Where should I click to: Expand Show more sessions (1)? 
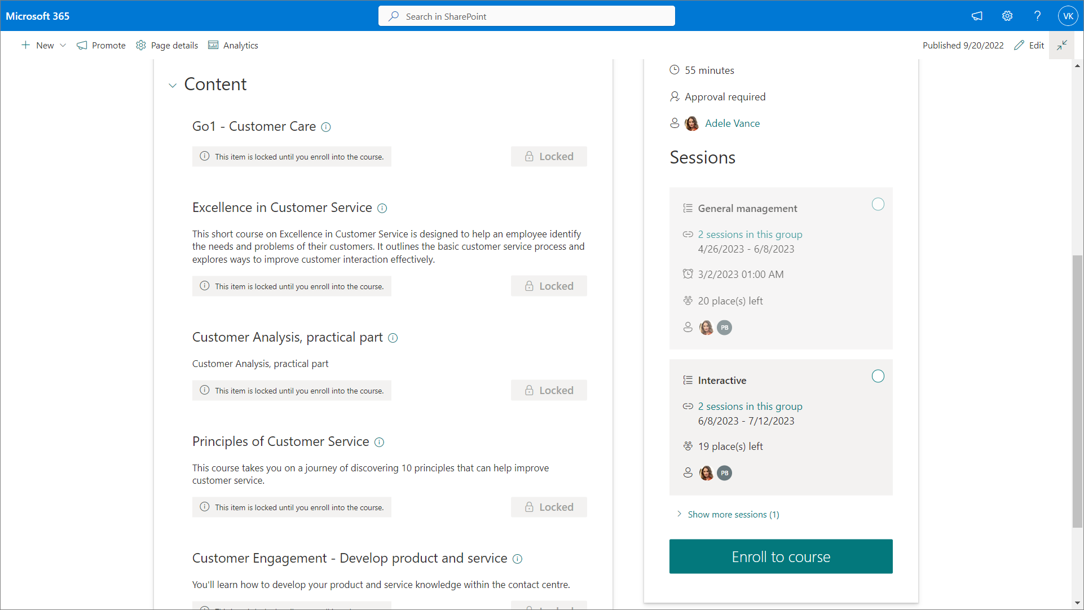pyautogui.click(x=733, y=515)
